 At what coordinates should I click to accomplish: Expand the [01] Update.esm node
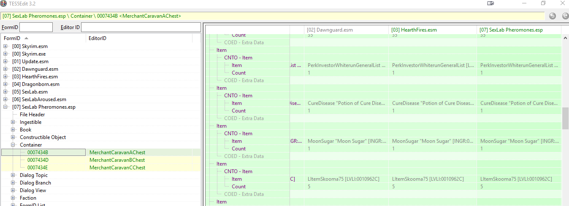(5, 62)
